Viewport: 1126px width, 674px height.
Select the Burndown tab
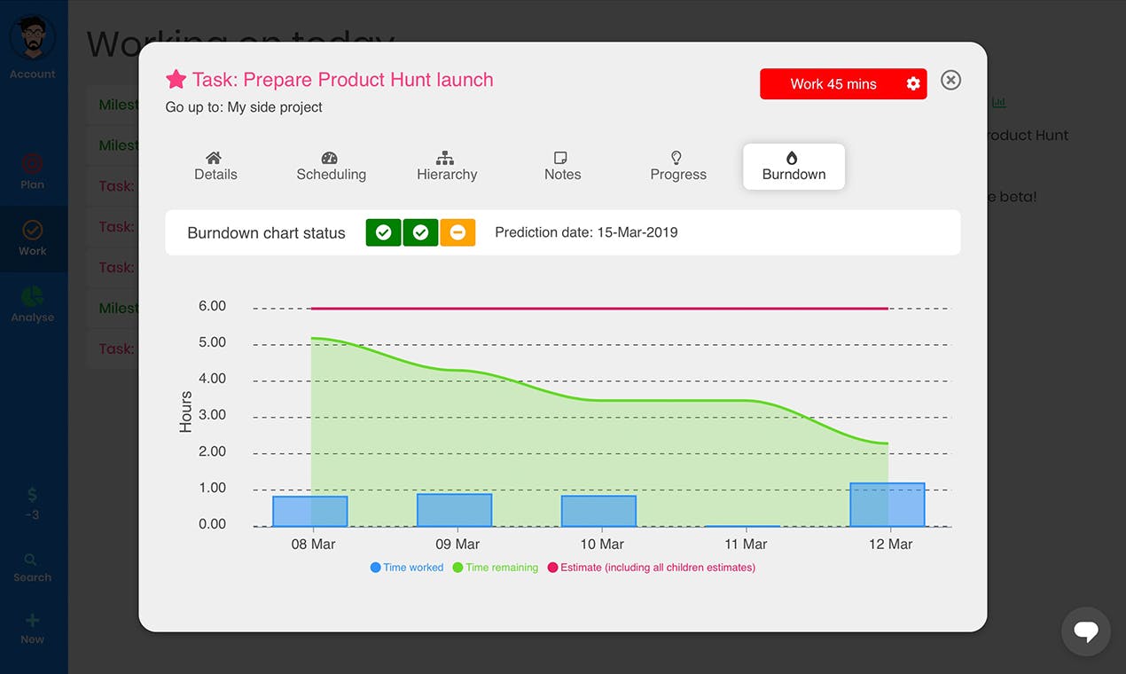pos(794,166)
